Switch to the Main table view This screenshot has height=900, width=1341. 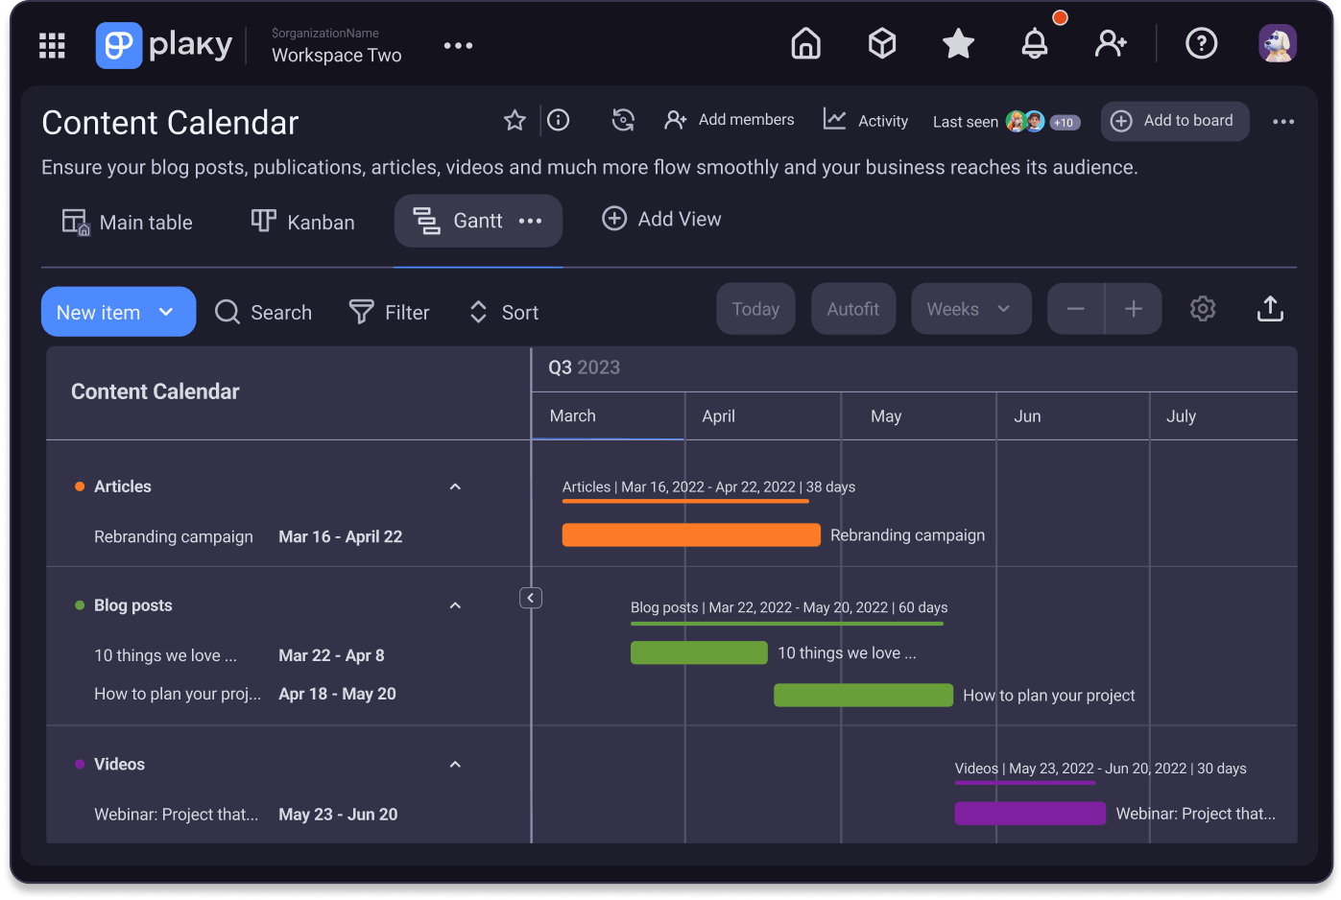(128, 222)
